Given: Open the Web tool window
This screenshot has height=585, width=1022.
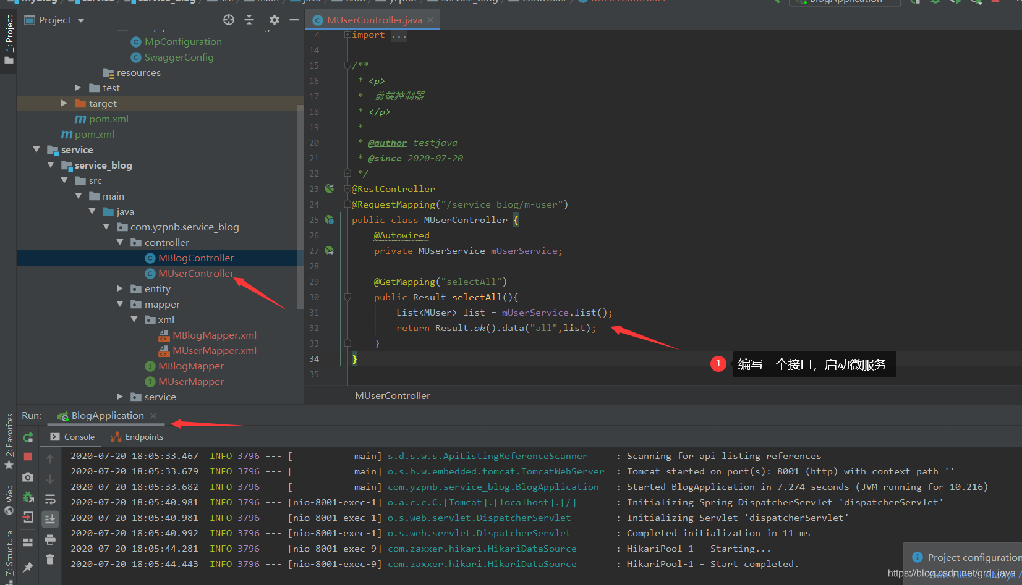Looking at the screenshot, I should click(x=9, y=500).
